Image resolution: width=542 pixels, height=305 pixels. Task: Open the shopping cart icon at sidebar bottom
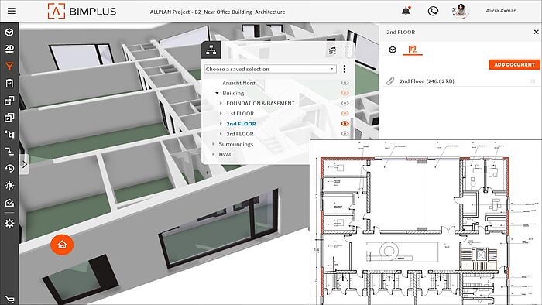[9, 300]
